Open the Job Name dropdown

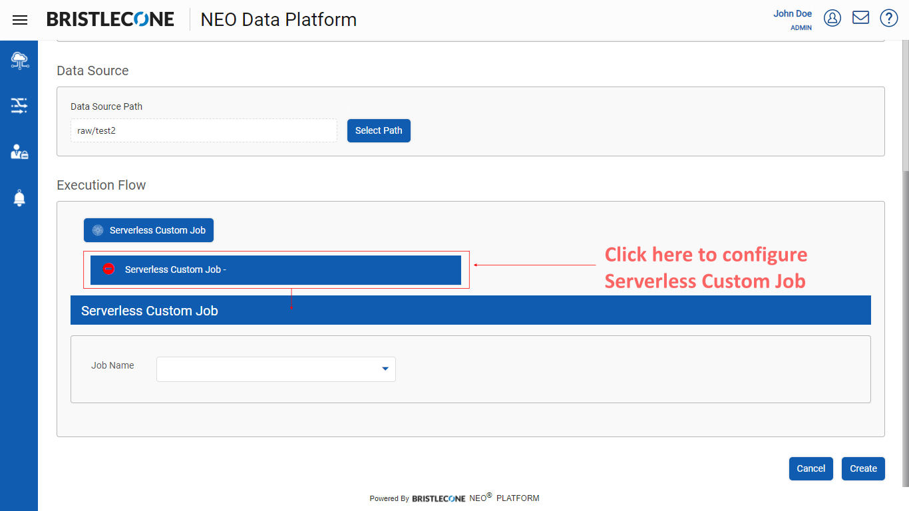tap(276, 369)
